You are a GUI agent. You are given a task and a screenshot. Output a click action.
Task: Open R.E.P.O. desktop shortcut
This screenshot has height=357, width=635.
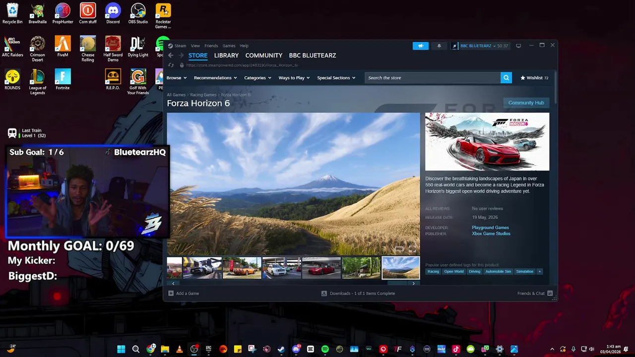pyautogui.click(x=113, y=80)
